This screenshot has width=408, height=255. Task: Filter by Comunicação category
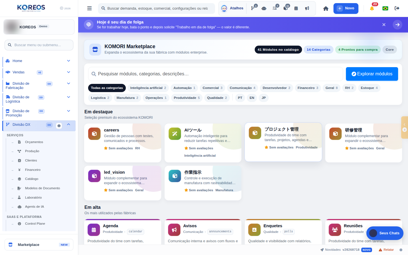tap(243, 88)
